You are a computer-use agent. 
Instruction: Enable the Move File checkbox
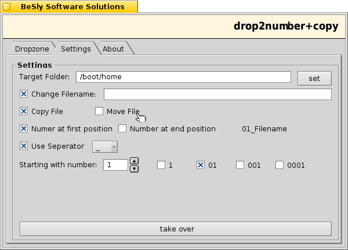click(99, 111)
